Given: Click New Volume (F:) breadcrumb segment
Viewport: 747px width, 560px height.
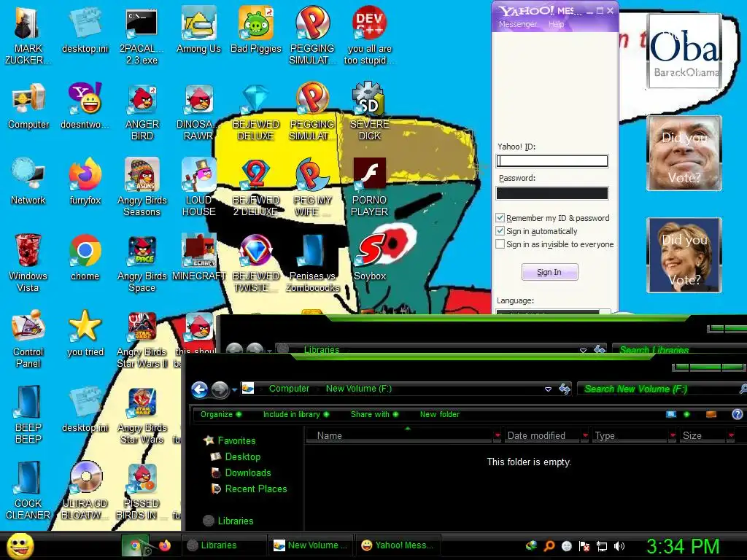Looking at the screenshot, I should point(359,389).
